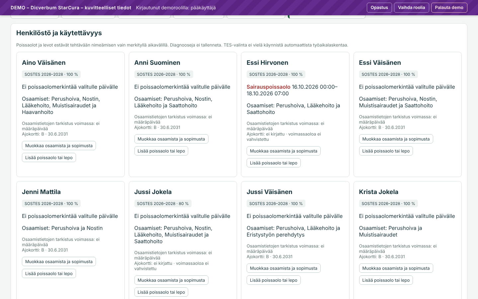Edit skills and contract for Jussi Väisänen
The height and width of the screenshot is (299, 478).
click(283, 268)
